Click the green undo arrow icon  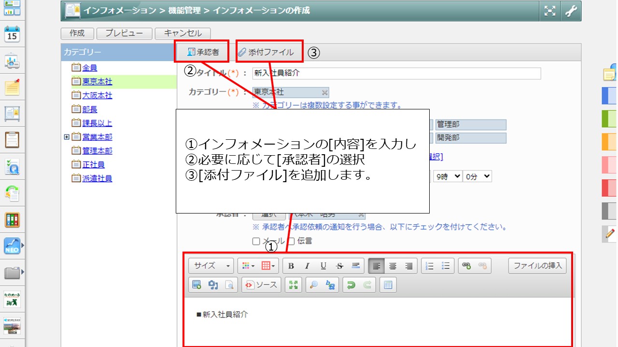tap(351, 285)
